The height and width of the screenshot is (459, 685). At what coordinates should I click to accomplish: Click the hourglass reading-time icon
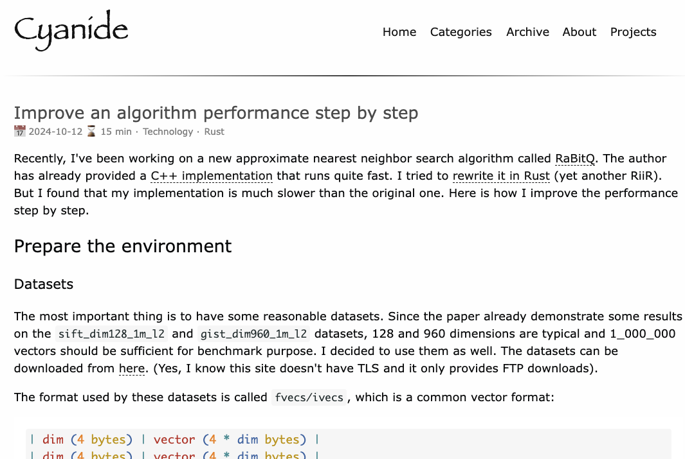pos(91,132)
